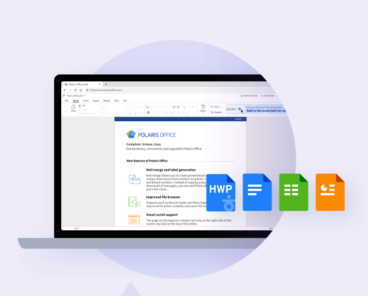Screen dimensions: 368x296
Task: Click the browser address bar URL
Action: pos(106,90)
